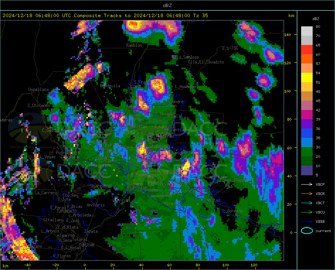Click the blue VBBB arrow symbol
The image size is (335, 270).
click(x=307, y=221)
